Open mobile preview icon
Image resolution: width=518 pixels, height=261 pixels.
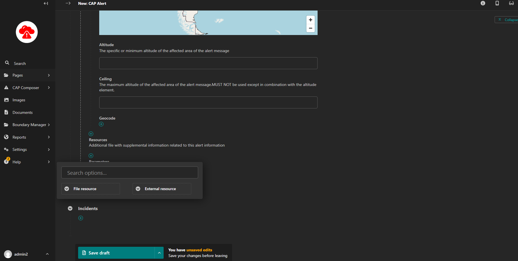tap(497, 3)
